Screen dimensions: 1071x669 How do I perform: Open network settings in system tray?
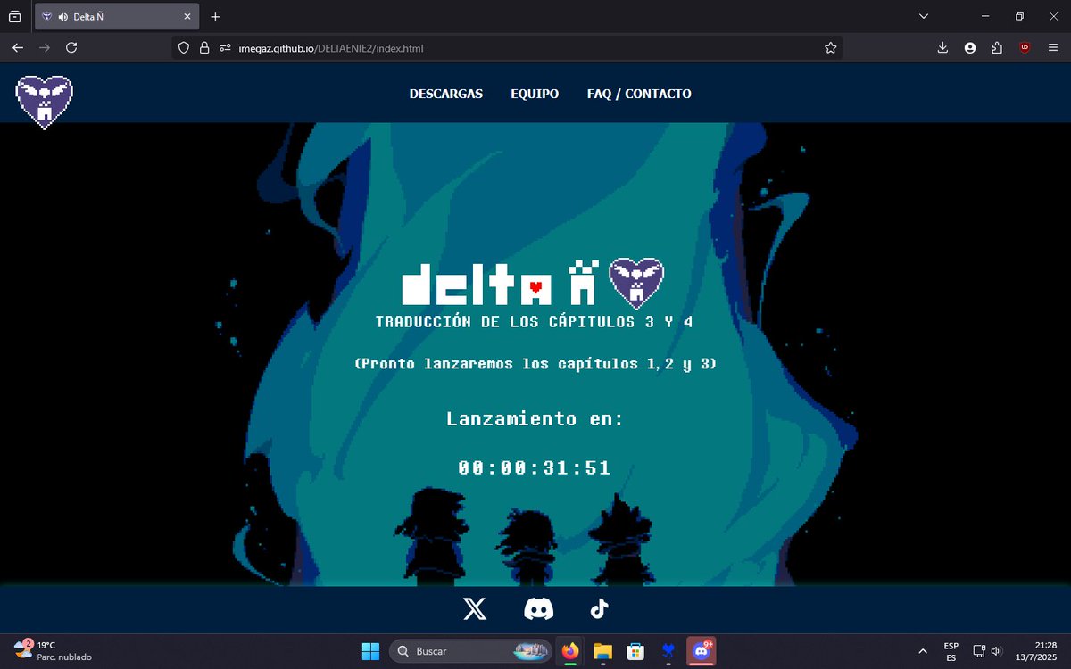(x=979, y=651)
